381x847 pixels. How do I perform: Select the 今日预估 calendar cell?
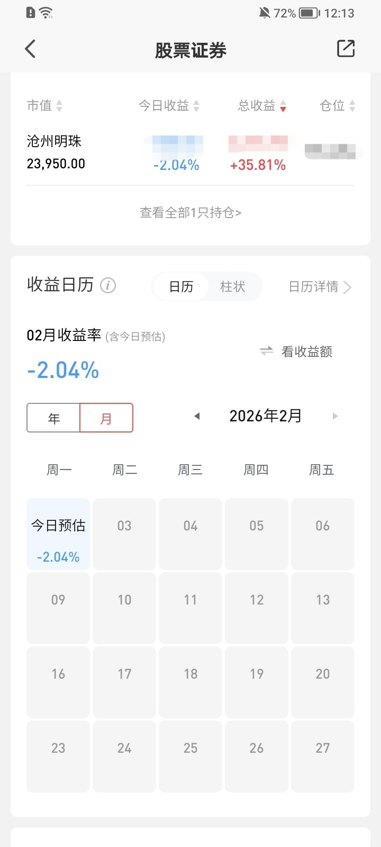click(x=58, y=534)
